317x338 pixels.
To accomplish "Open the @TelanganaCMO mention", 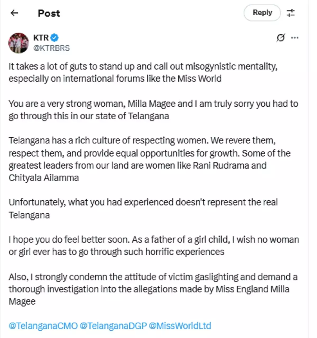I will [43, 326].
